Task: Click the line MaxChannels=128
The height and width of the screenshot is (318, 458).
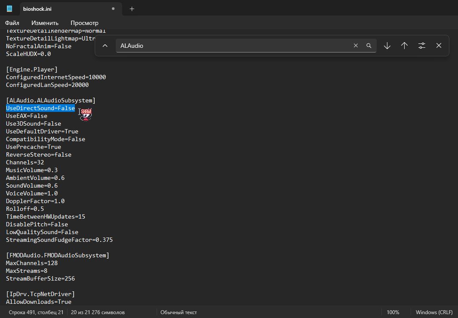Action: [31, 263]
